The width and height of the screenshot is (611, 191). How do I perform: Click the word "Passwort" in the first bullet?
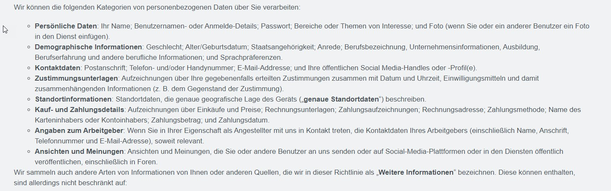click(275, 26)
